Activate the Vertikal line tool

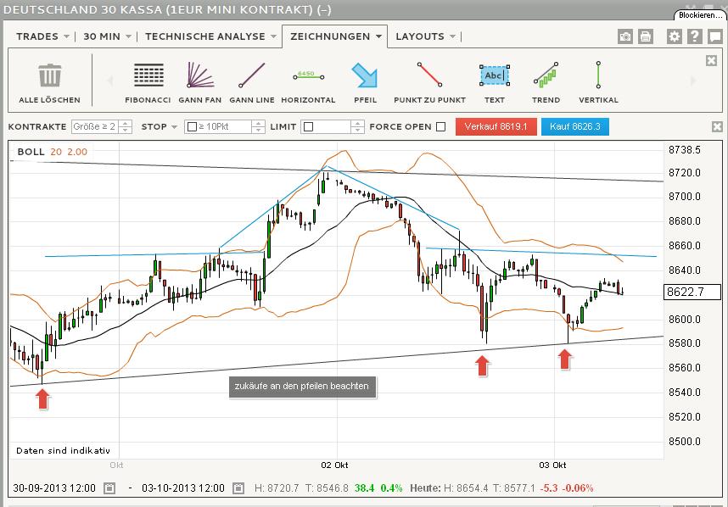[598, 82]
